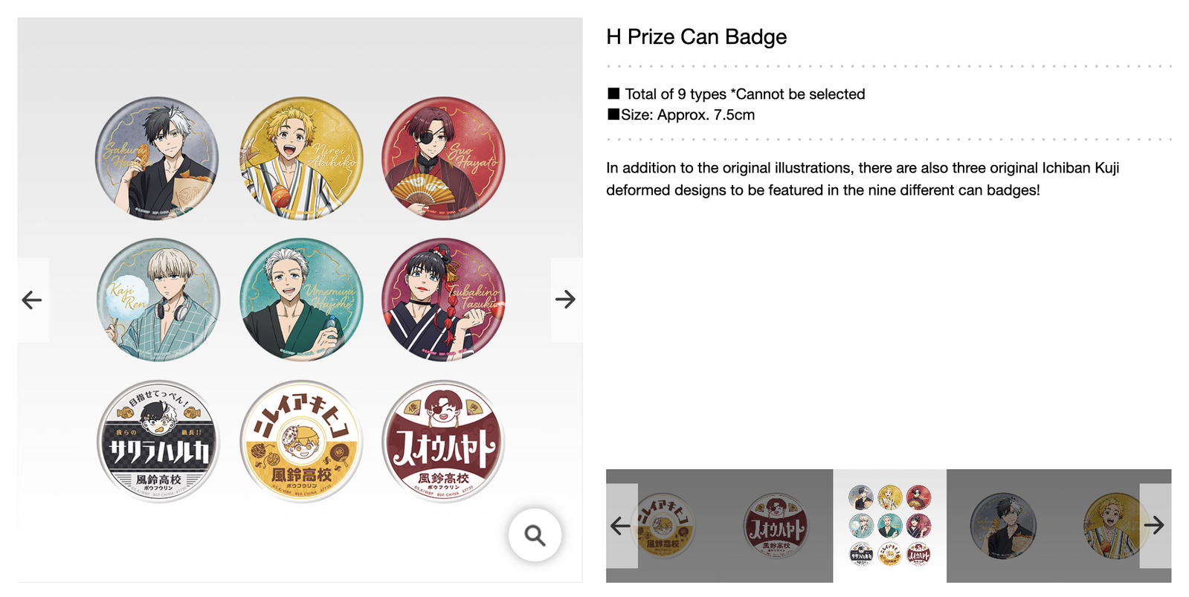Image resolution: width=1189 pixels, height=597 pixels.
Task: Open the dark red Suo Hayato logo thumbnail
Action: tap(776, 526)
